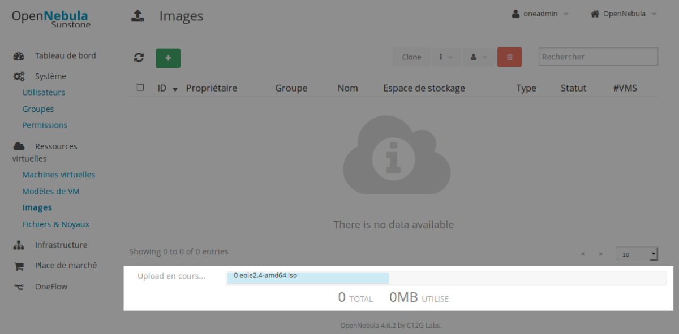Click the gears icon beside Système

[19, 76]
